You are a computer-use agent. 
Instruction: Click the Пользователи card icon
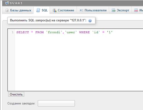[x=81, y=10]
